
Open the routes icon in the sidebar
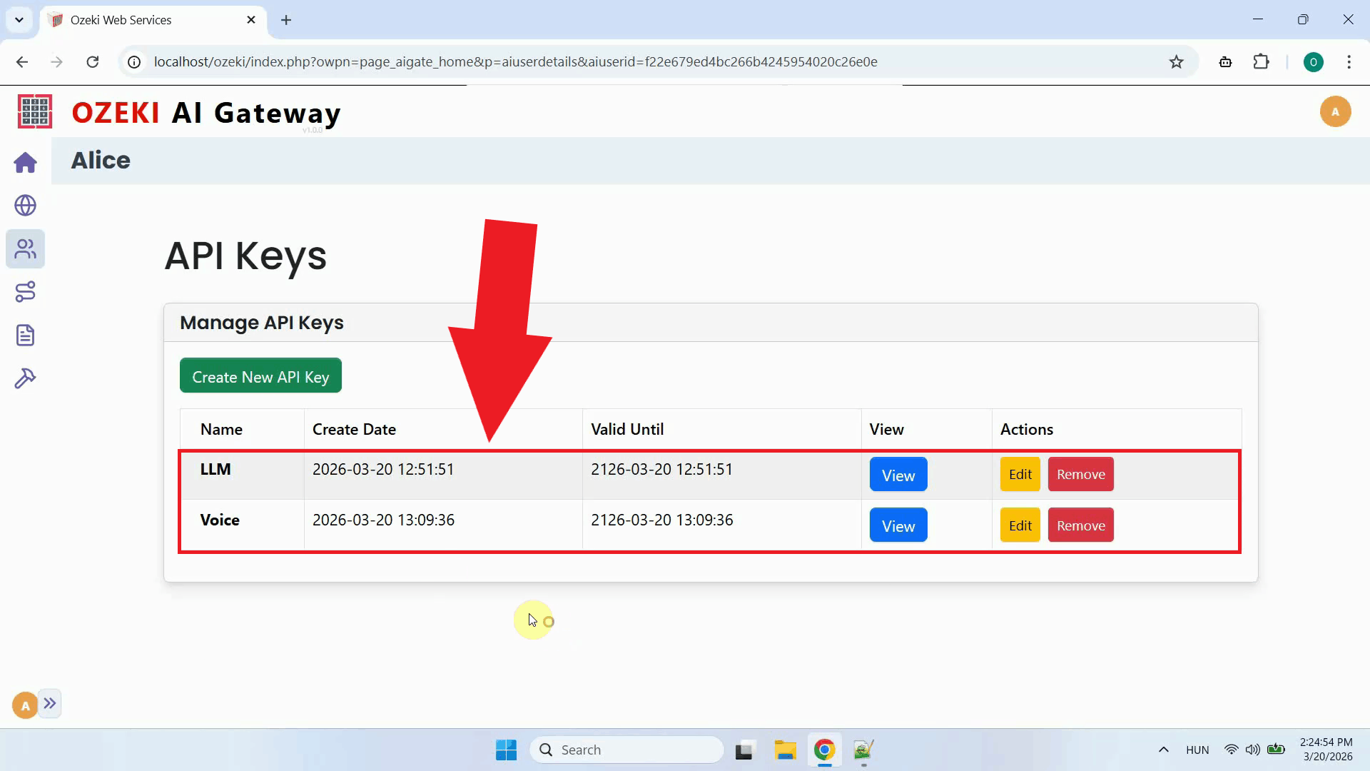coord(25,291)
